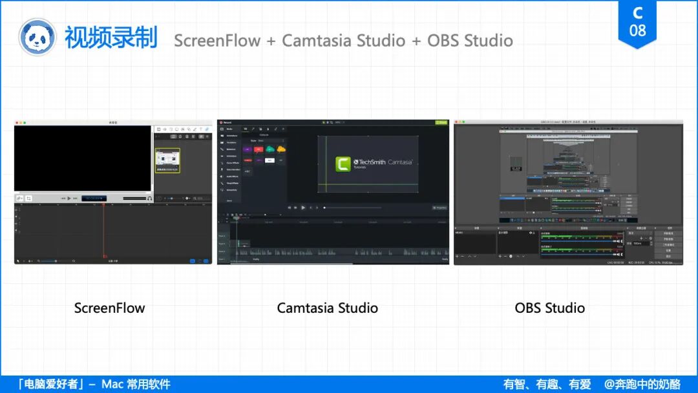Play the video in ScreenFlow preview
The width and height of the screenshot is (698, 393).
(x=69, y=198)
